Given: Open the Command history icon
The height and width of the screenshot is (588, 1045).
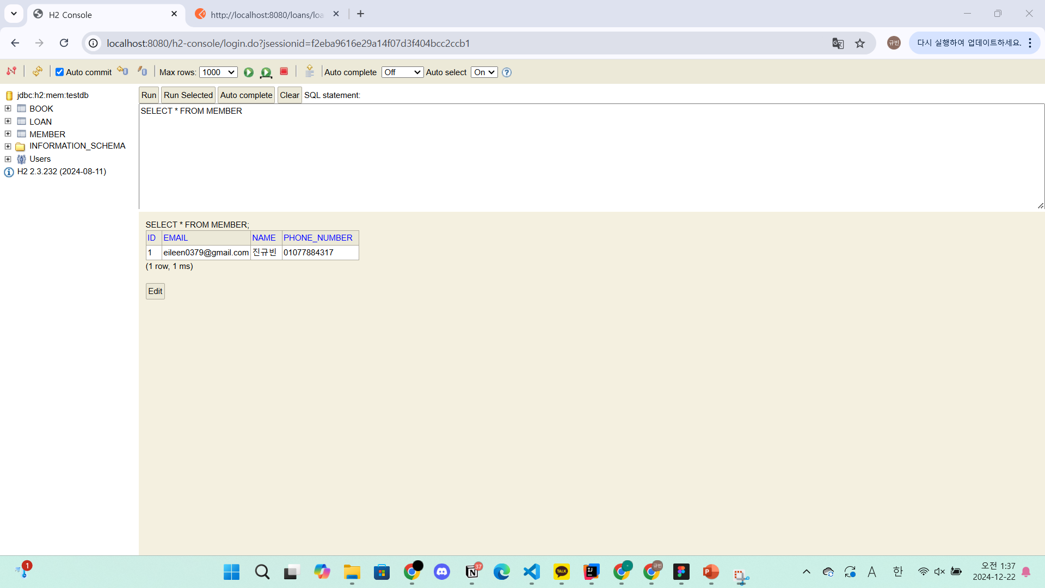Looking at the screenshot, I should [x=310, y=71].
